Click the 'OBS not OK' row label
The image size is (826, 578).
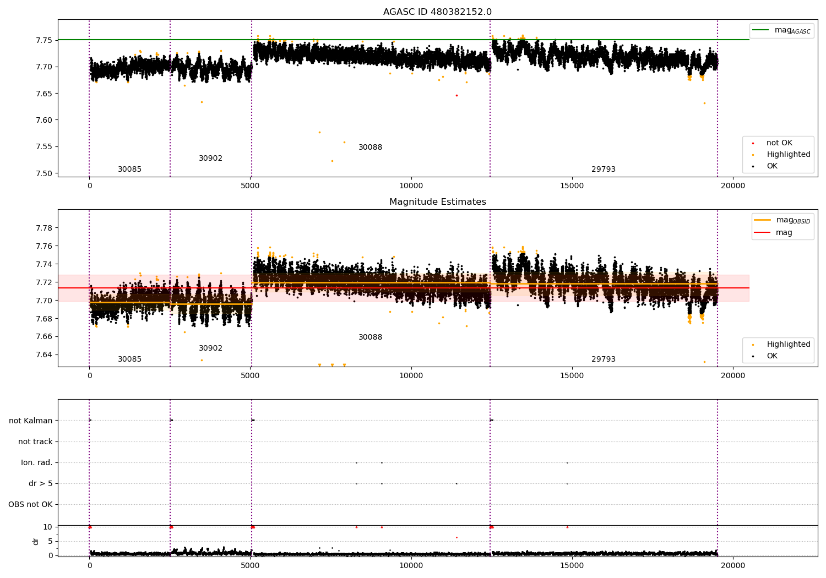30,505
